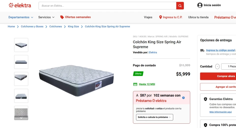The width and height of the screenshot is (236, 128).
Task: Select Ubica tu tienda menu item
Action: coord(198,17)
